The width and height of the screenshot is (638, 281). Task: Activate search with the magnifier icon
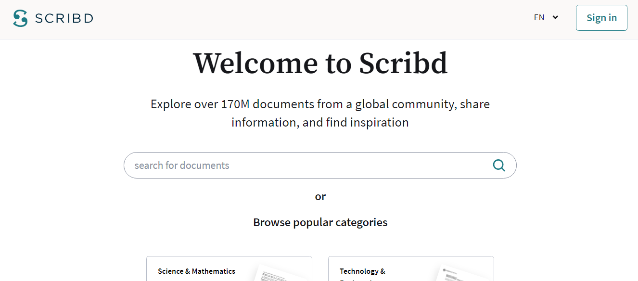coord(498,165)
